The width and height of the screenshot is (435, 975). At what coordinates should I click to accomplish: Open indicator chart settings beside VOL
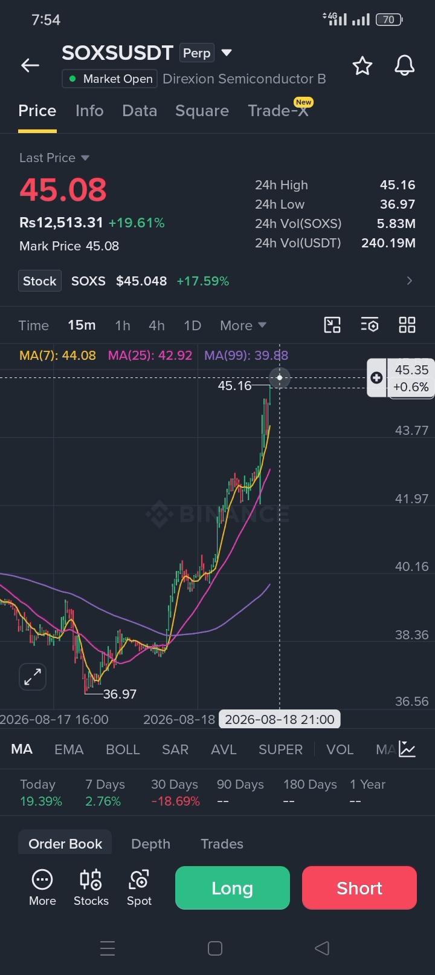[x=408, y=749]
